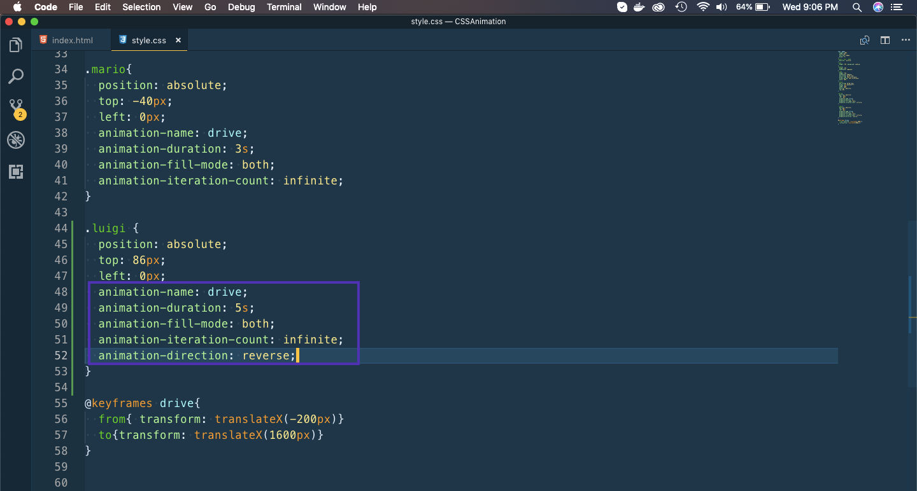The height and width of the screenshot is (491, 917).
Task: Click the closing brace on line 58
Action: [x=88, y=451]
